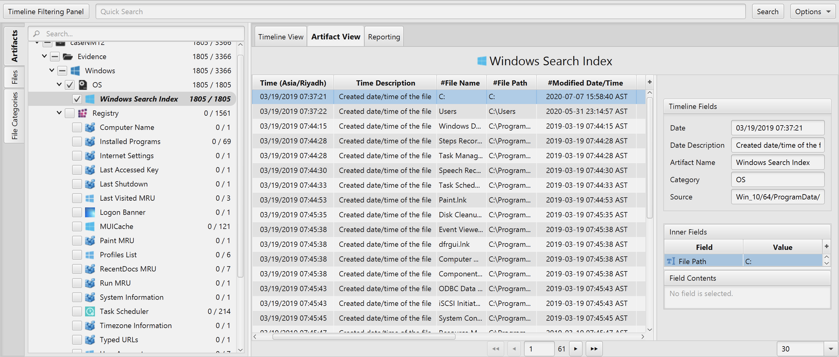Select the Artifacts side tab
The image size is (839, 357).
(x=14, y=46)
